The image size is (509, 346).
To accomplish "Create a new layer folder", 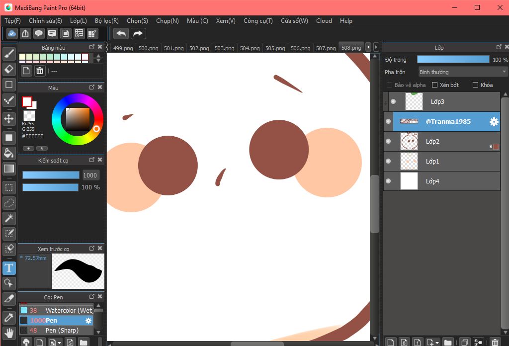I will (448, 342).
